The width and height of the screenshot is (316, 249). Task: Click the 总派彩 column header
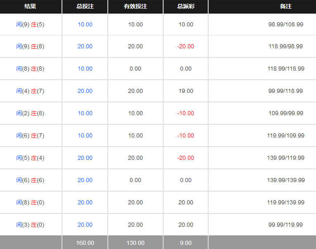tap(186, 7)
